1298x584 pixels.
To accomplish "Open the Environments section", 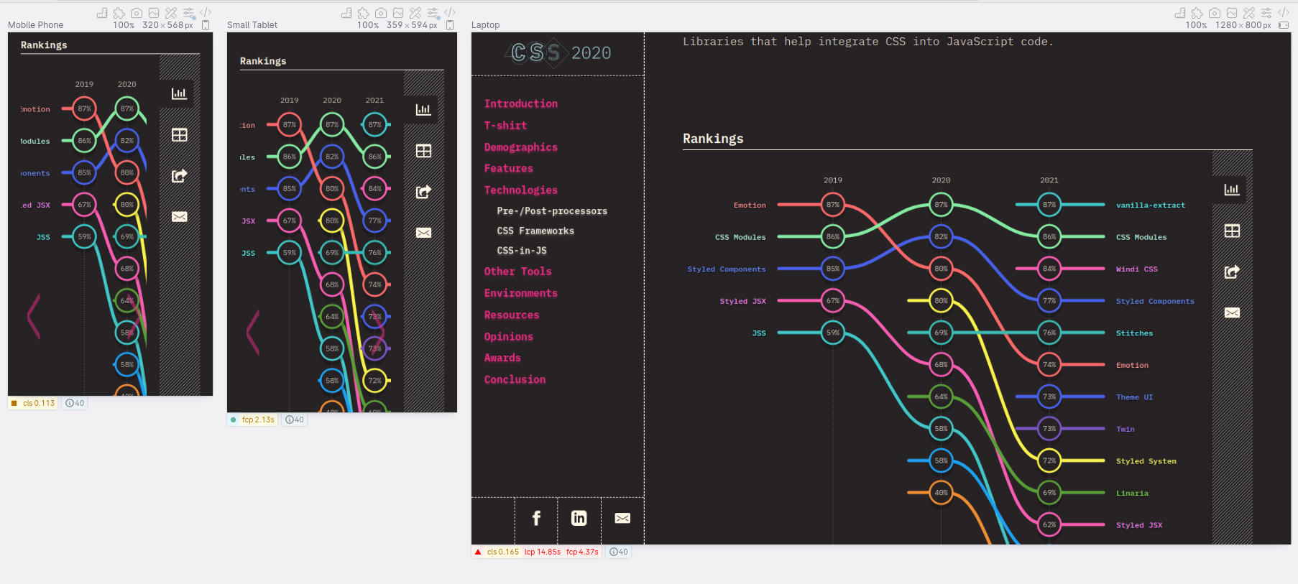I will pyautogui.click(x=521, y=293).
